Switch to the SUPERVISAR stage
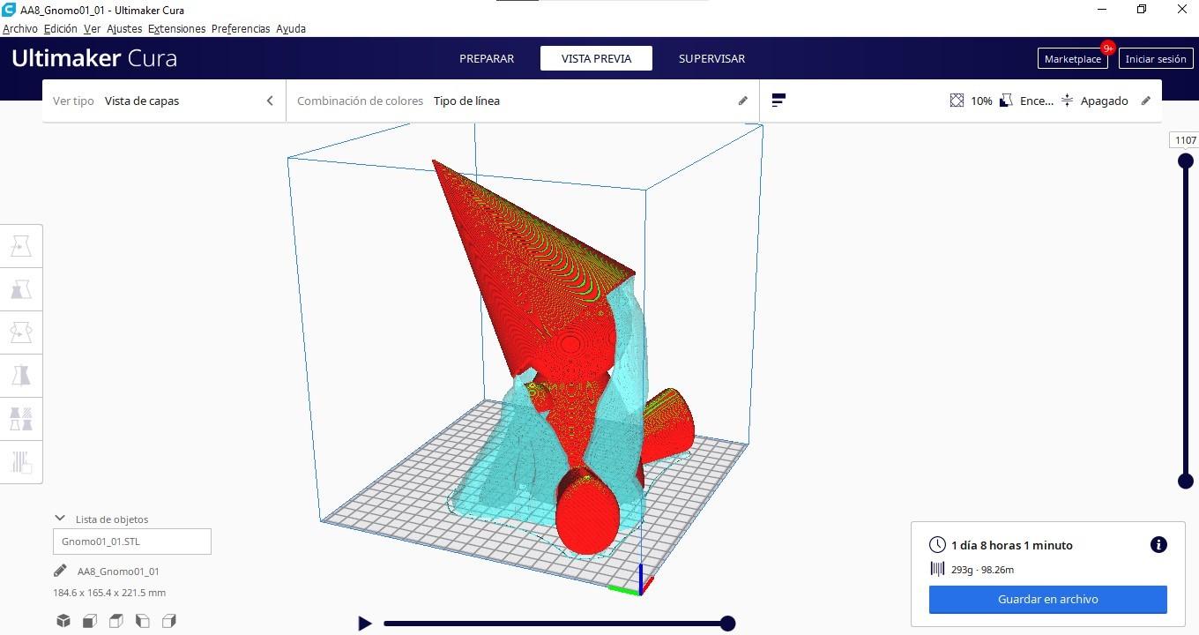Image resolution: width=1199 pixels, height=635 pixels. (711, 58)
